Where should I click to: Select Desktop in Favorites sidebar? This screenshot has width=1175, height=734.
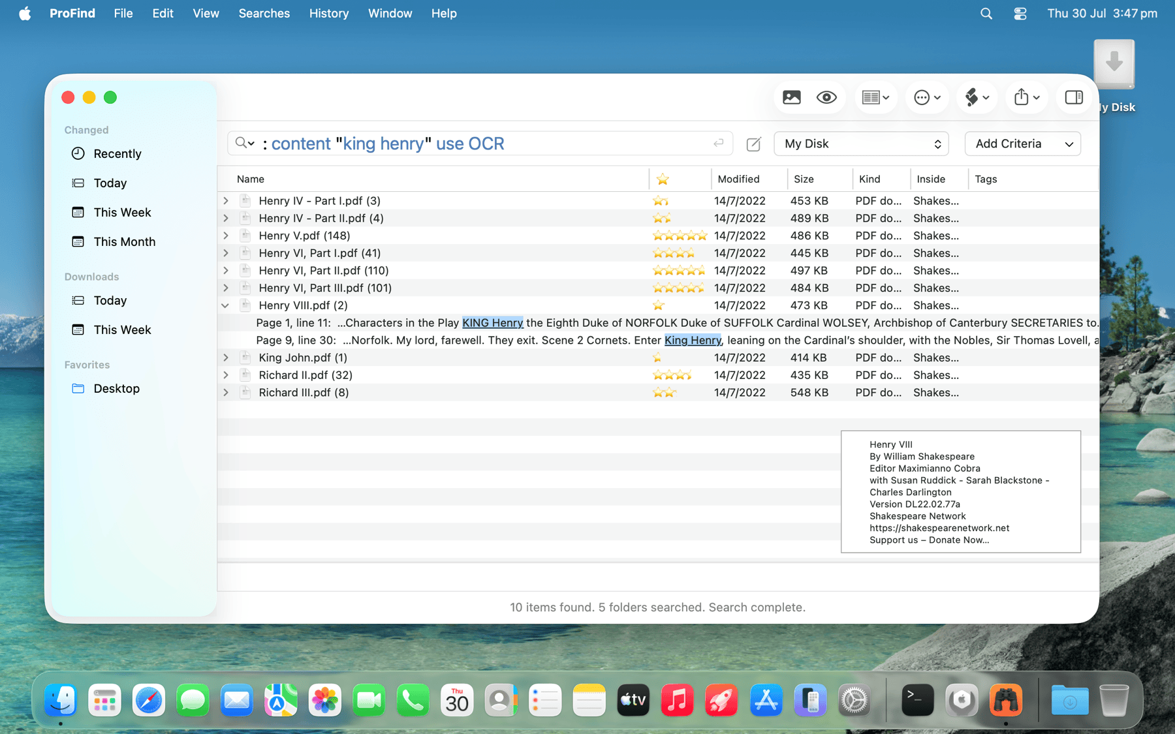pos(116,388)
